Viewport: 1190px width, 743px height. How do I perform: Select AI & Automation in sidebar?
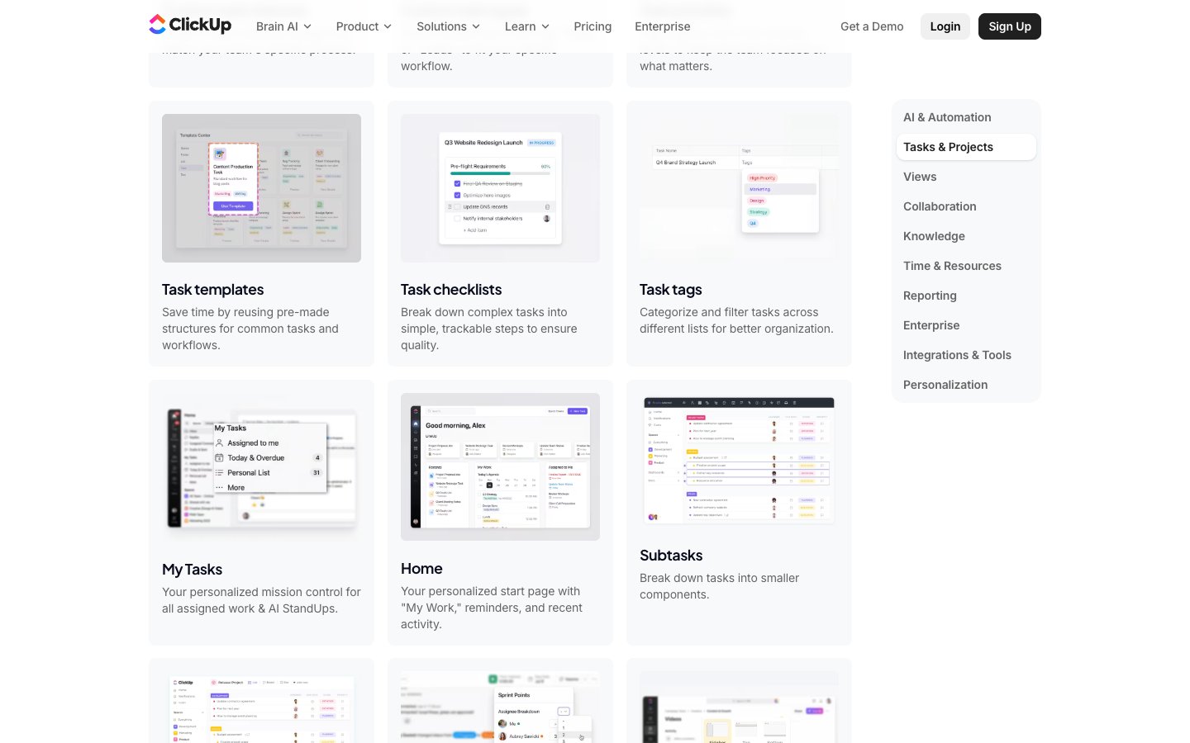coord(947,117)
